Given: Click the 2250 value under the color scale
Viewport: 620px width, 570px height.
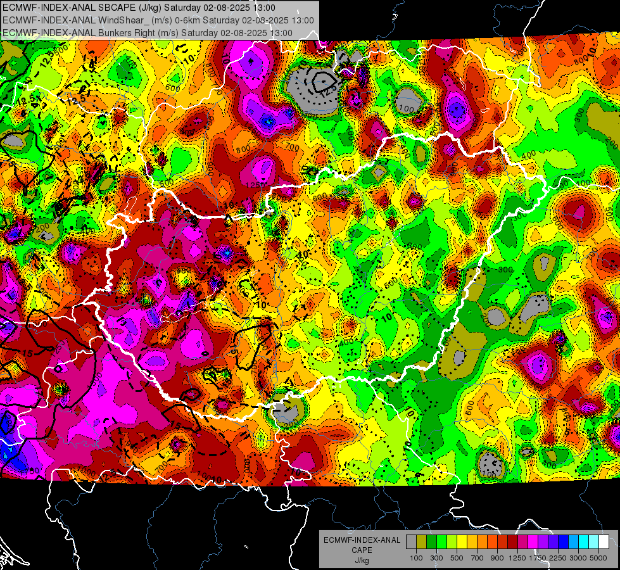Looking at the screenshot, I should pos(558,558).
